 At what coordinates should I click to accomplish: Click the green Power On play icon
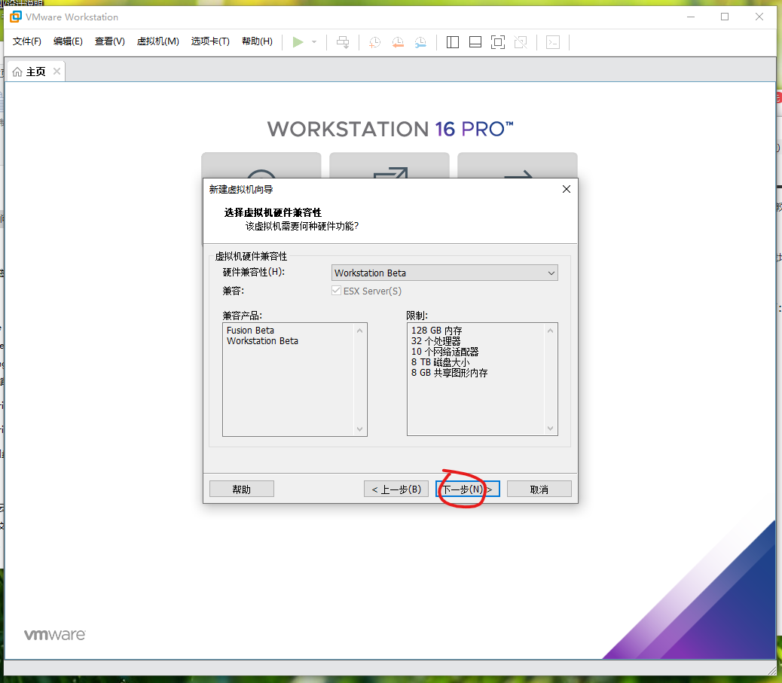tap(298, 42)
